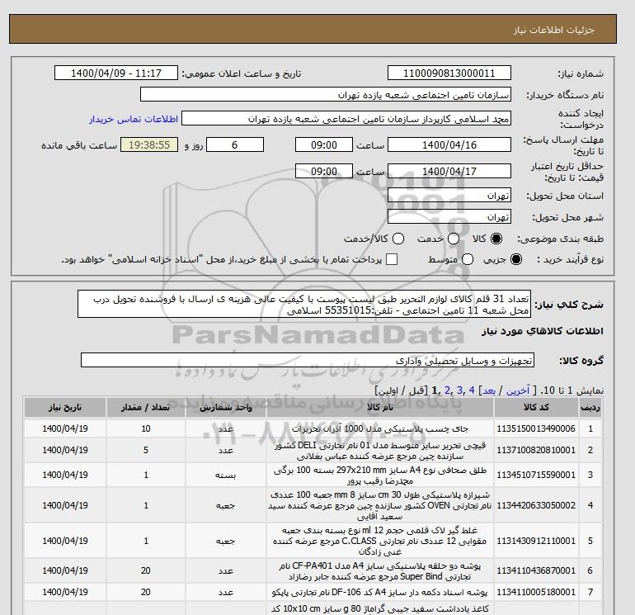The width and height of the screenshot is (635, 615).
Task: Click the response deadline time 09:00 field
Action: click(324, 144)
